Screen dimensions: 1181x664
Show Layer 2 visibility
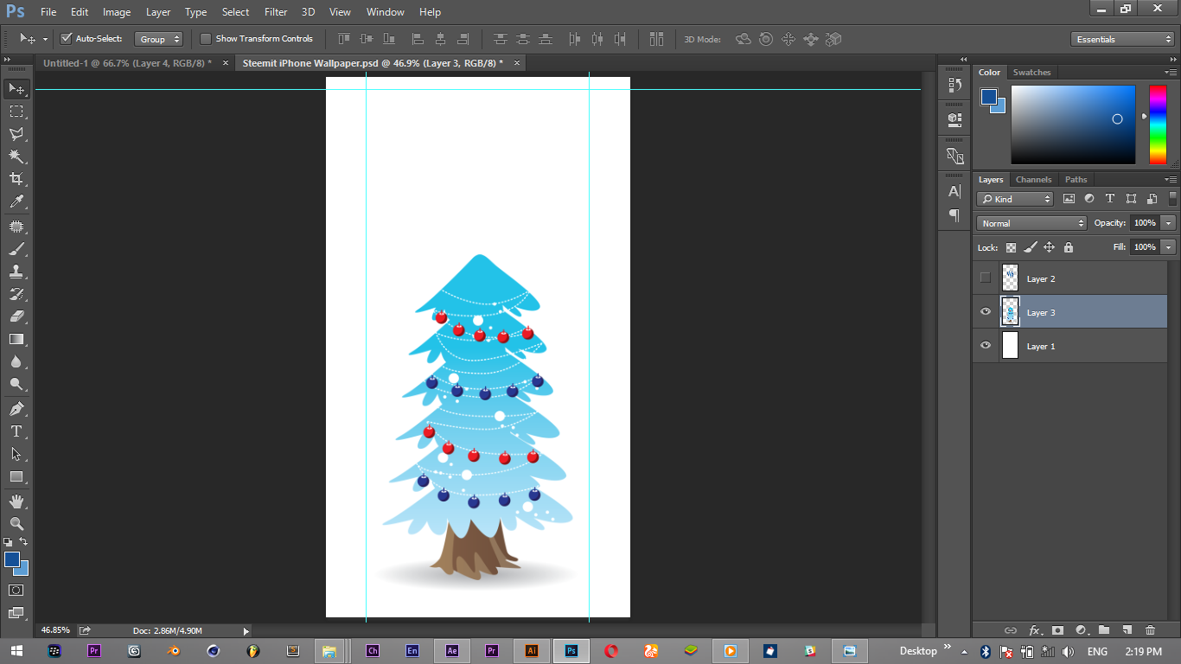pos(986,278)
